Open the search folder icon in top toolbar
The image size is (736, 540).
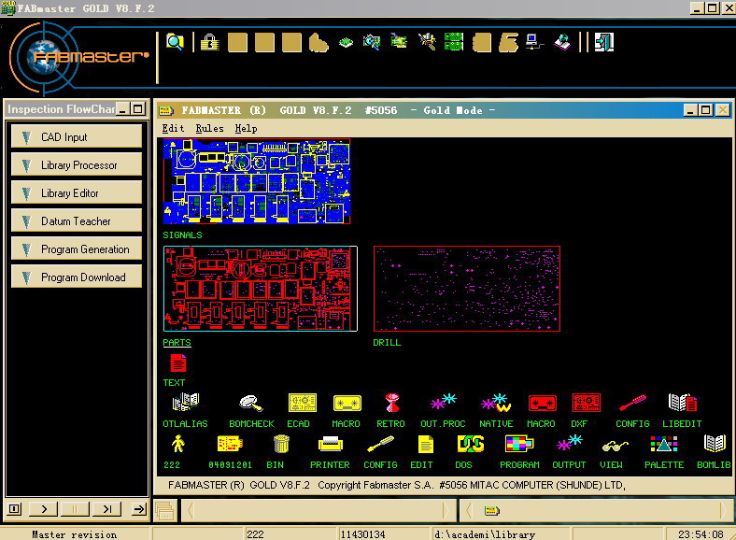tap(175, 42)
